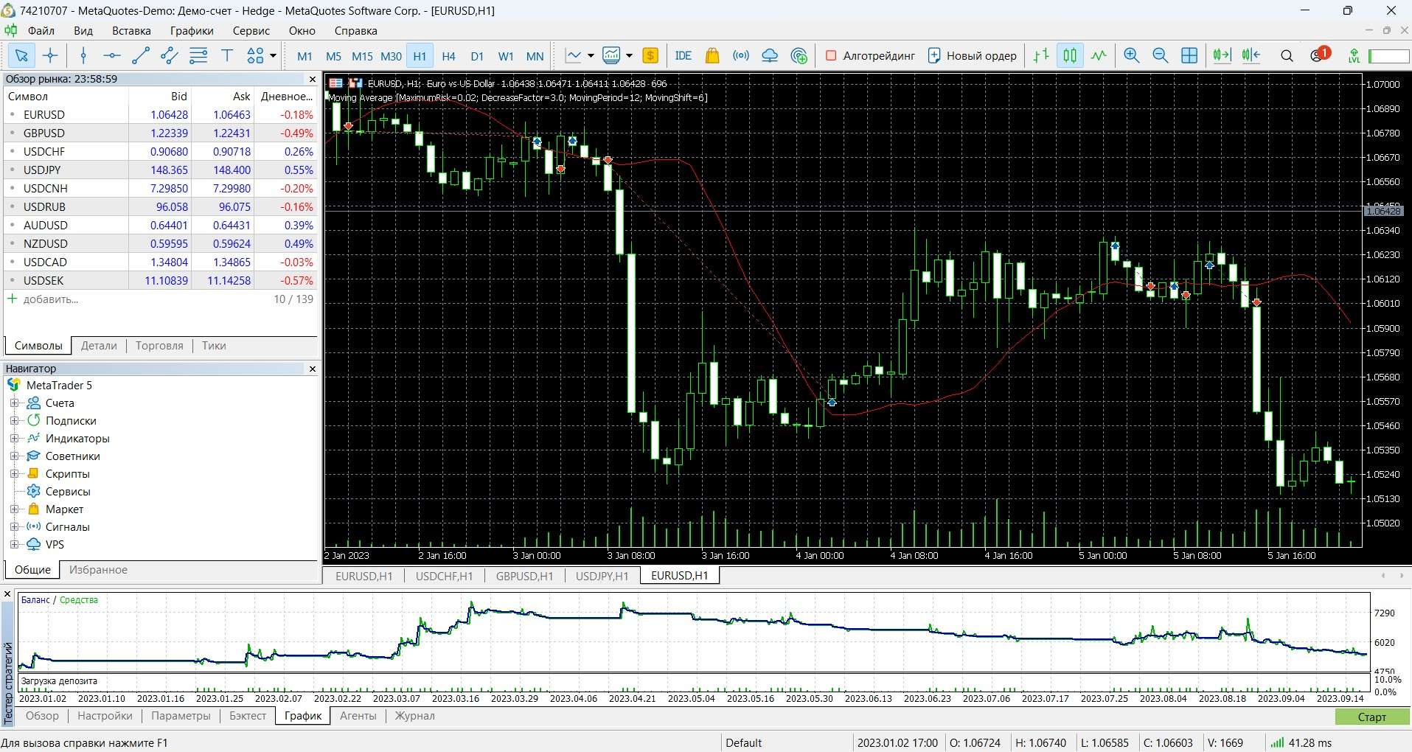The width and height of the screenshot is (1412, 752).
Task: Switch chart to M30 timeframe
Action: (x=391, y=56)
